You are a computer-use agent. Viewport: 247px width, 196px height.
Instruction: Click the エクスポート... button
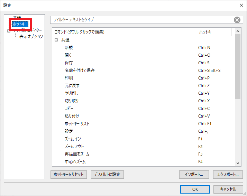tap(228, 174)
